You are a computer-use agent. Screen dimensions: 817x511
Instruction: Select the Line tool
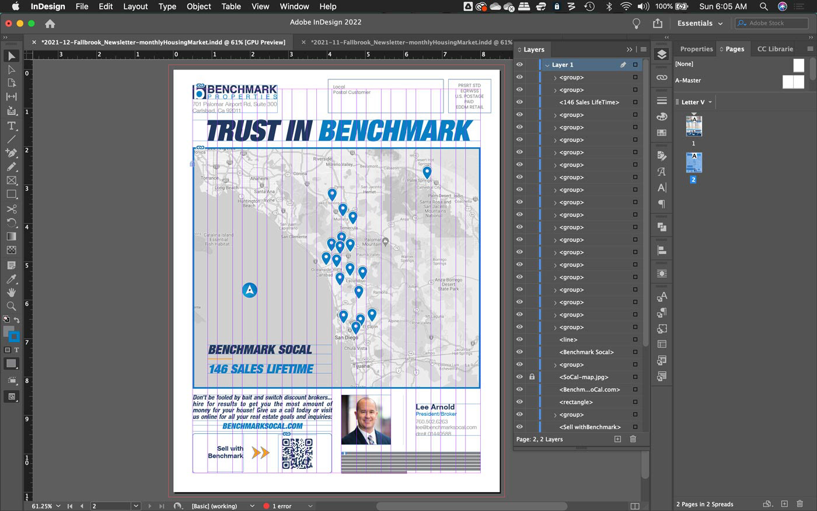(x=11, y=139)
